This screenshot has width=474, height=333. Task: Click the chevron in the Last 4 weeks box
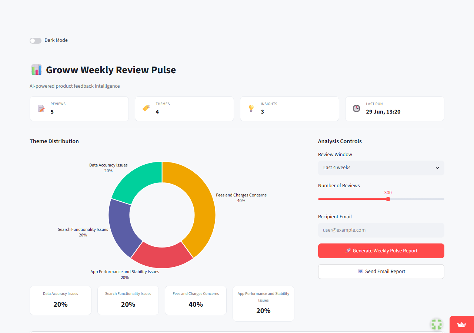tap(437, 168)
